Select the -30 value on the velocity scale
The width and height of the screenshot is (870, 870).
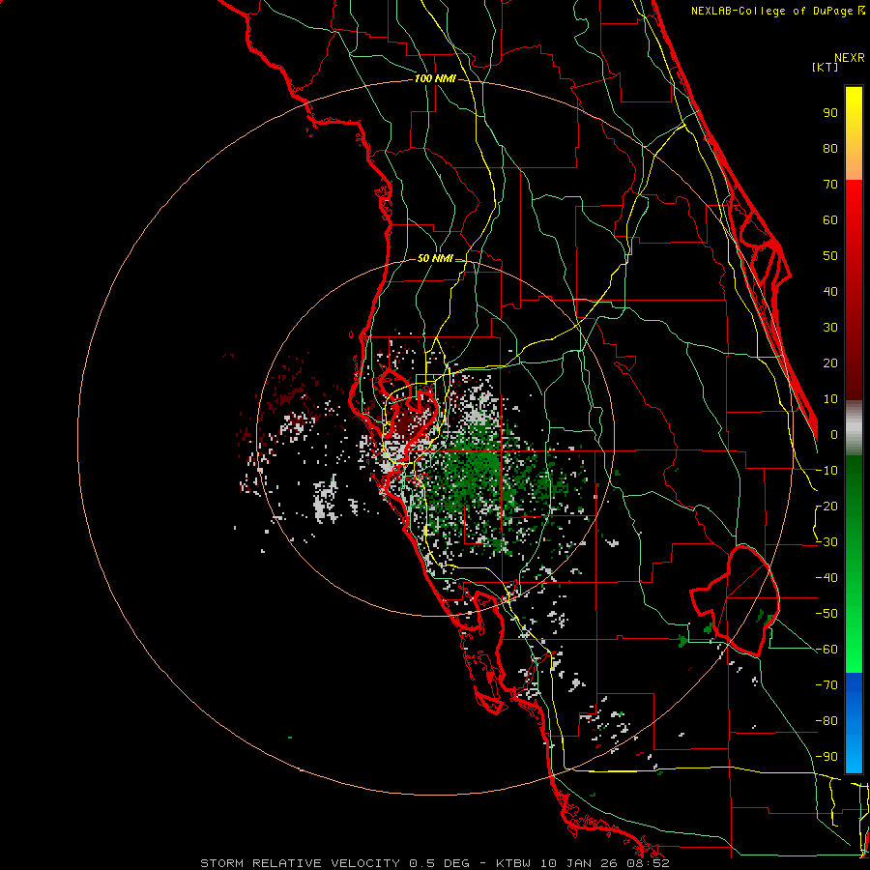point(826,542)
